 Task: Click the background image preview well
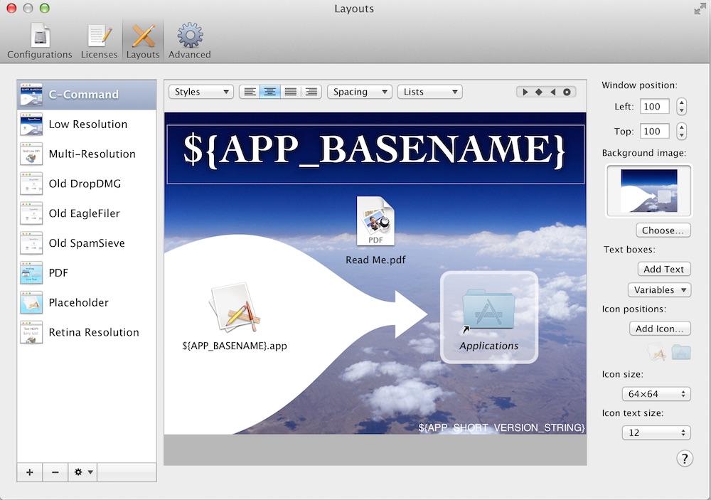[648, 191]
